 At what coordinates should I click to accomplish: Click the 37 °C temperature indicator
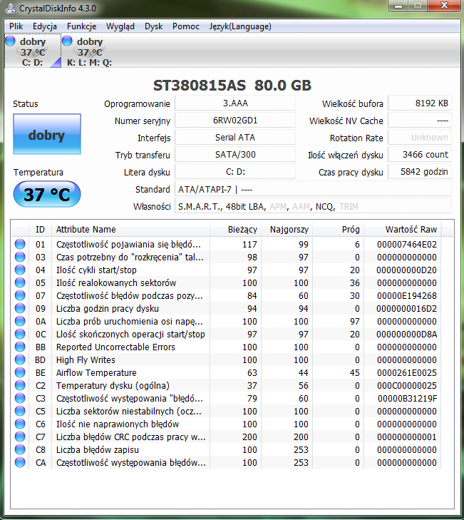pyautogui.click(x=46, y=195)
